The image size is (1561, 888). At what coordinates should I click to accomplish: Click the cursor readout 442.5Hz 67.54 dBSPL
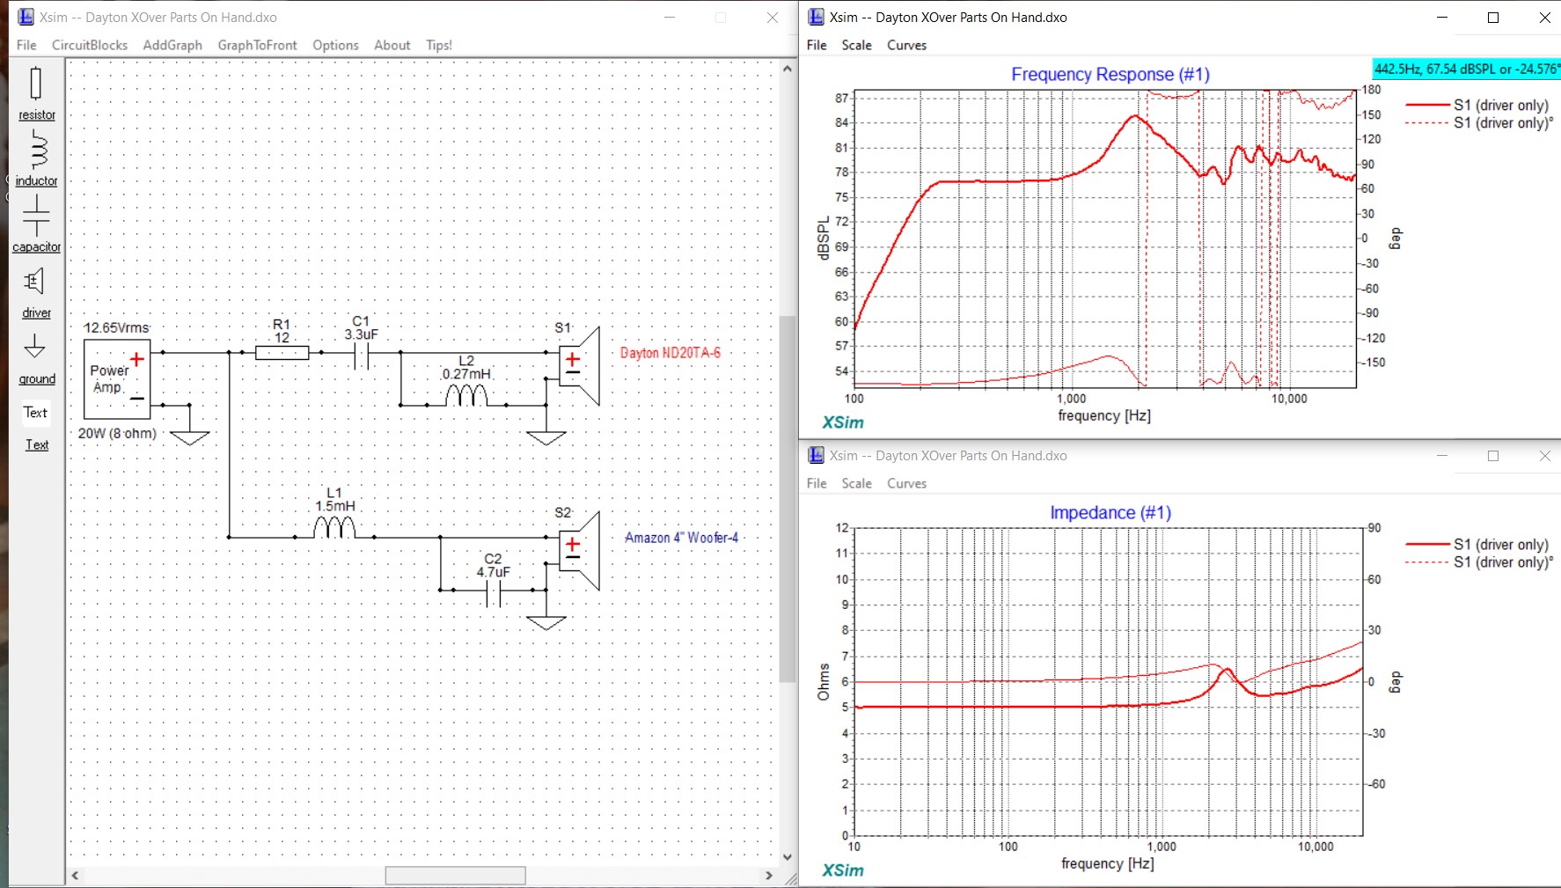click(x=1466, y=69)
